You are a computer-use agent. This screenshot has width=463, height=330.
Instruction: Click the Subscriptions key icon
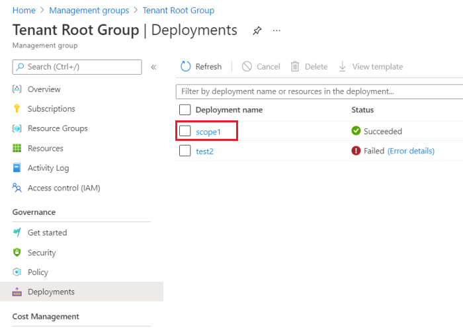point(17,109)
